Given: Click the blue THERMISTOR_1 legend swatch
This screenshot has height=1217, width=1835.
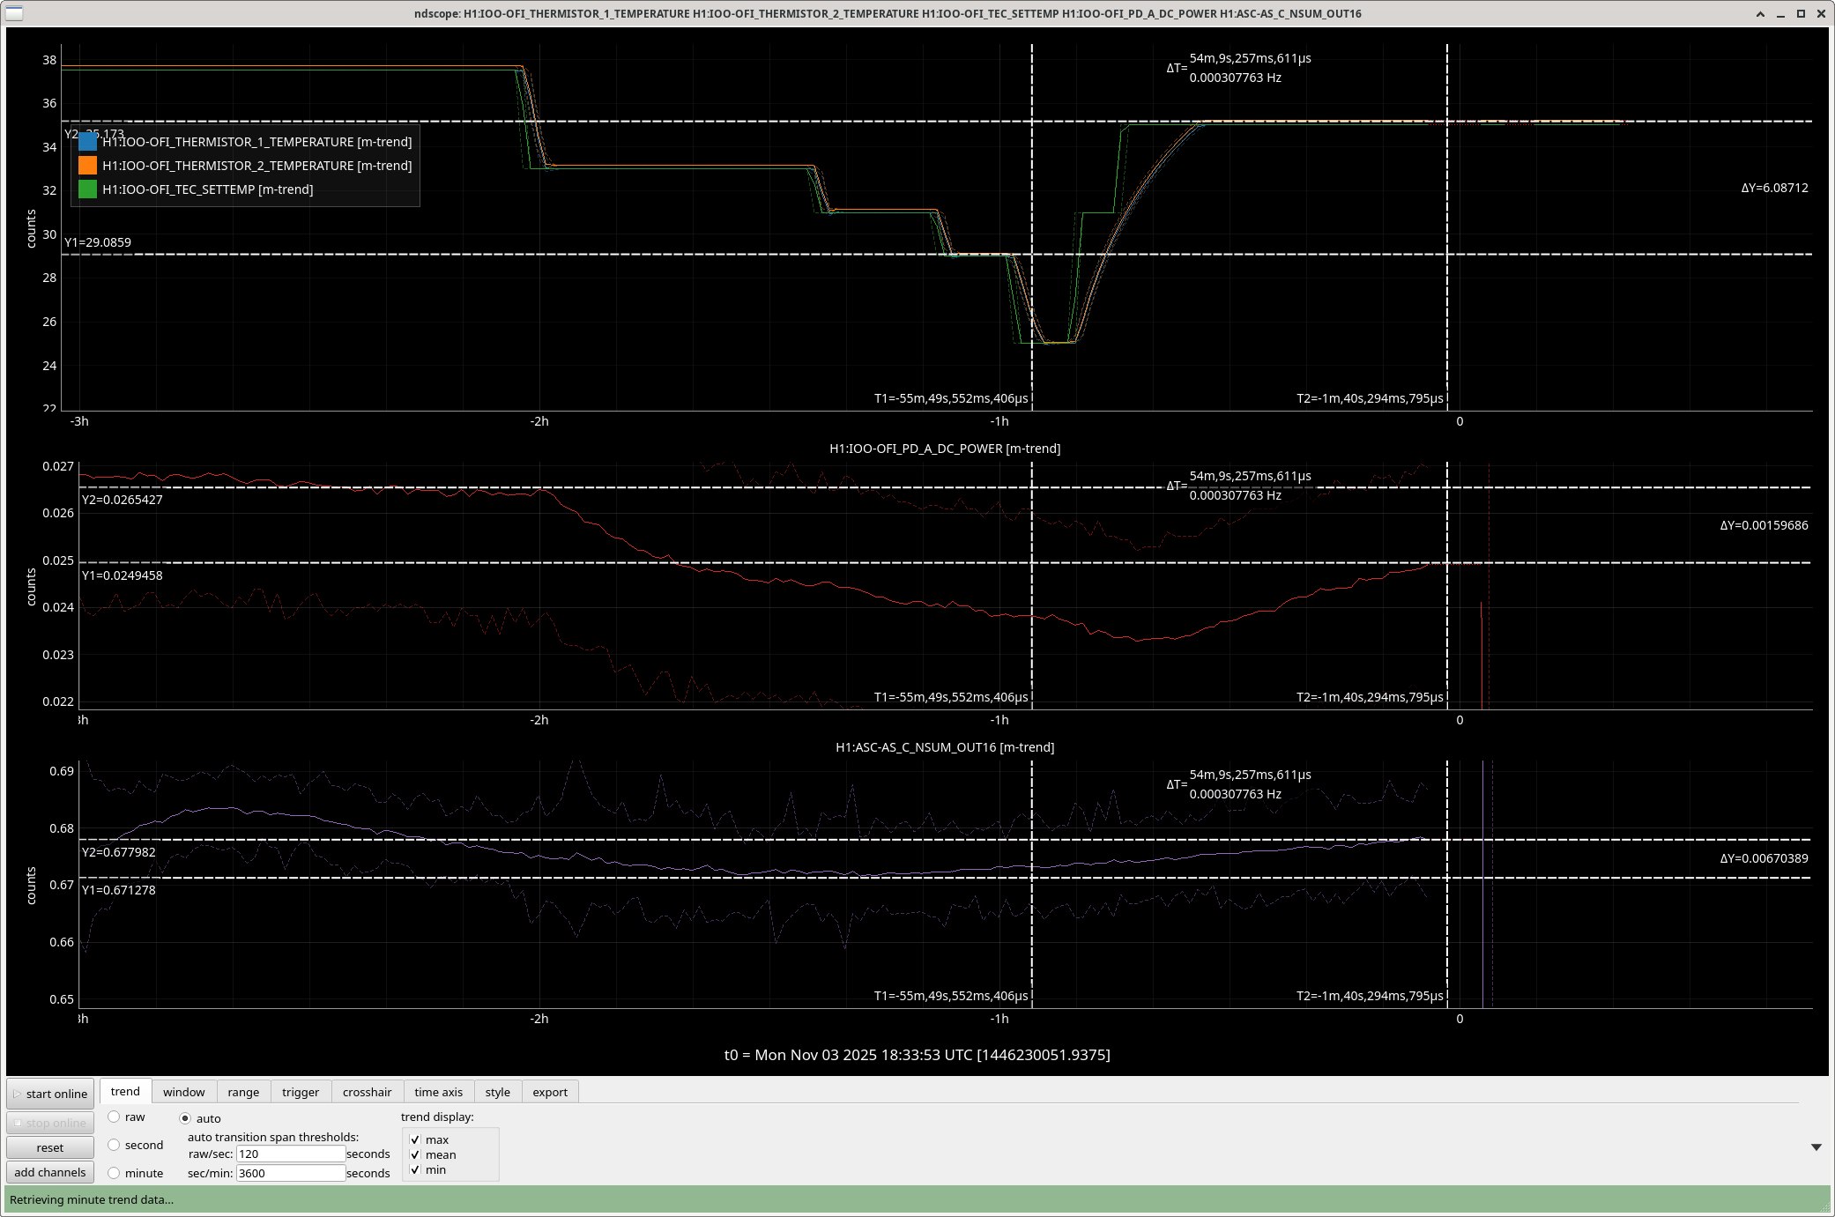Looking at the screenshot, I should (x=88, y=142).
